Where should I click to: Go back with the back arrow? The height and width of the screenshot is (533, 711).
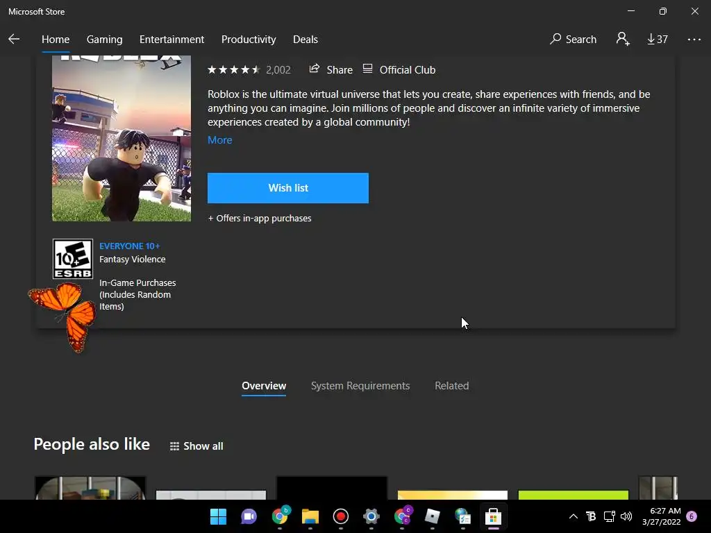click(x=14, y=39)
